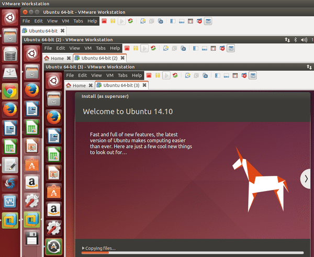The height and width of the screenshot is (257, 314).
Task: Click revert snapshot icon in Ubuntu 64-bit (3) toolbar
Action: tap(196, 75)
